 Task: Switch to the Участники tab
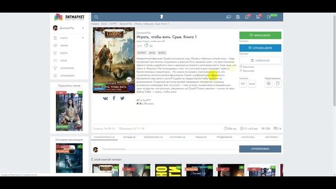[177, 137]
